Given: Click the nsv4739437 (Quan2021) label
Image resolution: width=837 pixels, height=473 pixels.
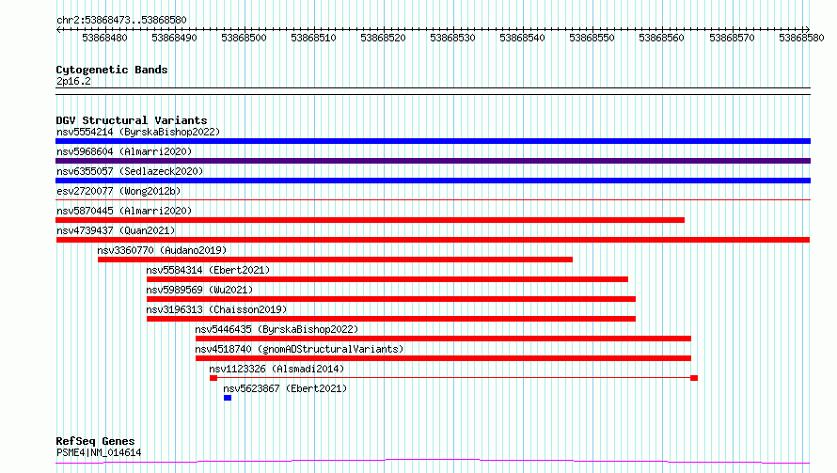Looking at the screenshot, I should (116, 230).
